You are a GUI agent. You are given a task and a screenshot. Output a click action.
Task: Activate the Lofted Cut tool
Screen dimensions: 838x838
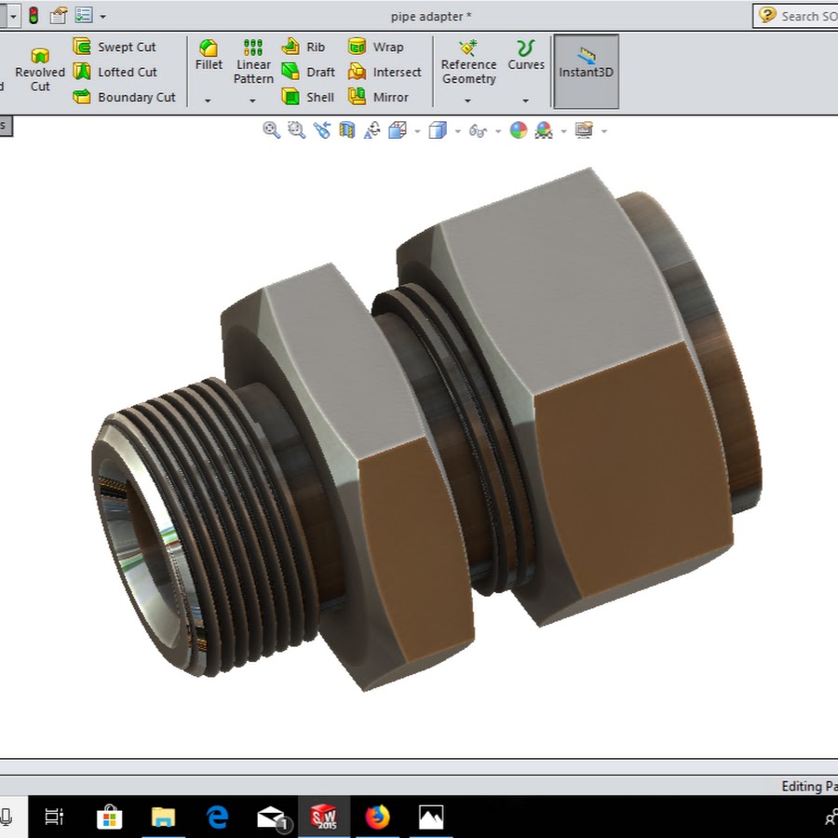coord(115,72)
